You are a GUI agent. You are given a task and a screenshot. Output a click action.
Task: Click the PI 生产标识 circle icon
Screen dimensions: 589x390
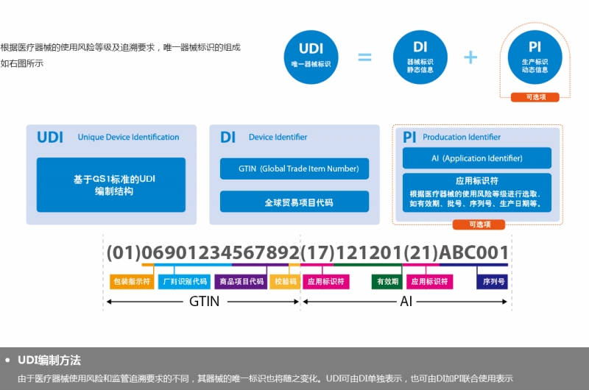click(x=535, y=57)
